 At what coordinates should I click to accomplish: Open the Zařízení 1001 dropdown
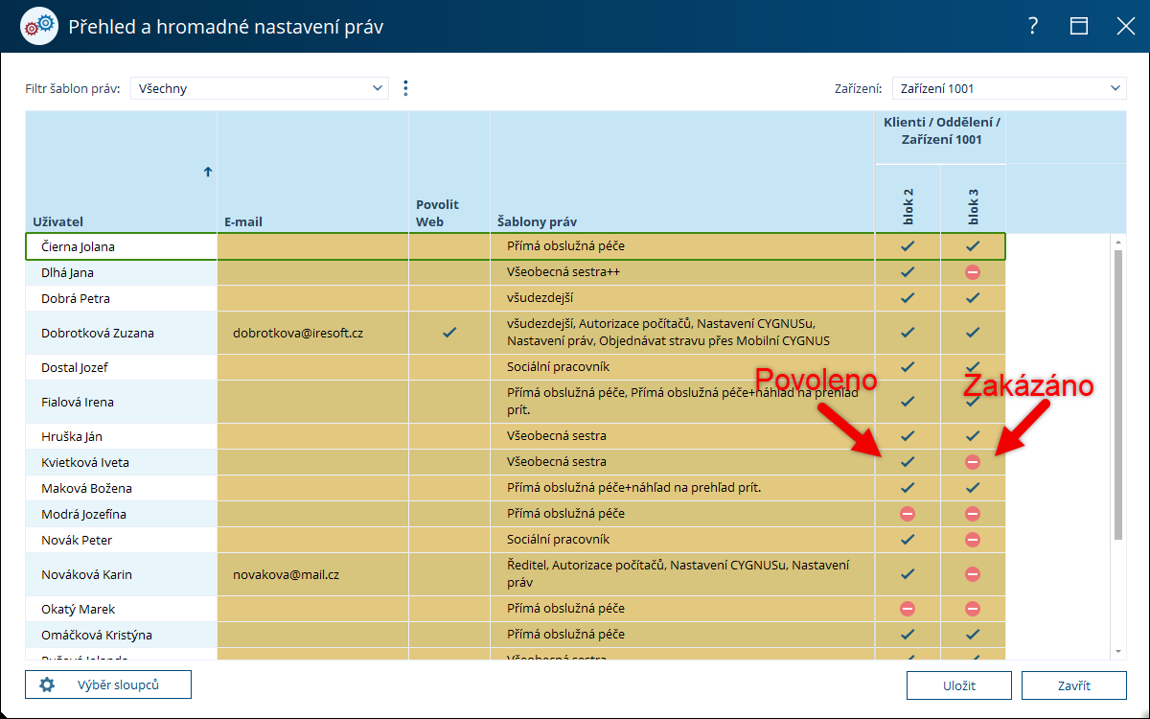coord(1009,88)
